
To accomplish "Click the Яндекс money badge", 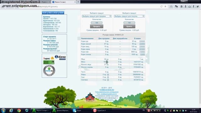I will [x=49, y=58].
